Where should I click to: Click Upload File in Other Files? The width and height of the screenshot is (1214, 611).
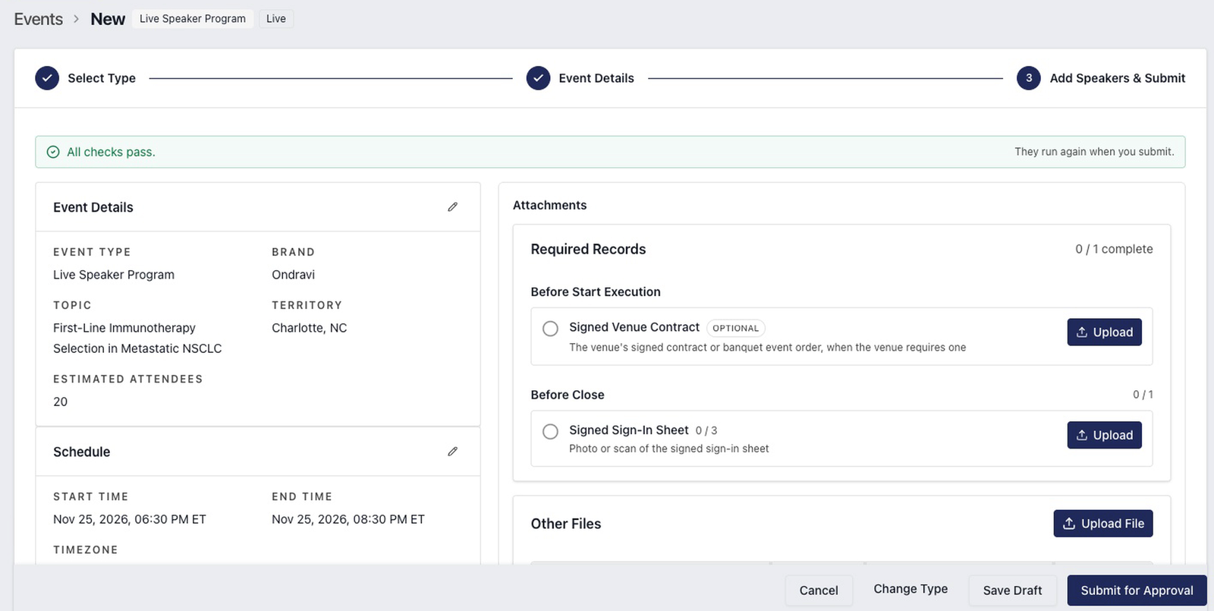[x=1103, y=523]
